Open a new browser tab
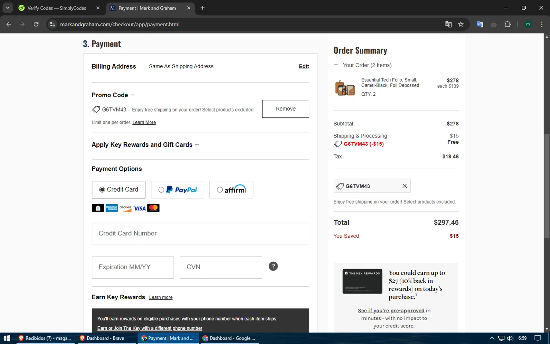 pyautogui.click(x=202, y=8)
